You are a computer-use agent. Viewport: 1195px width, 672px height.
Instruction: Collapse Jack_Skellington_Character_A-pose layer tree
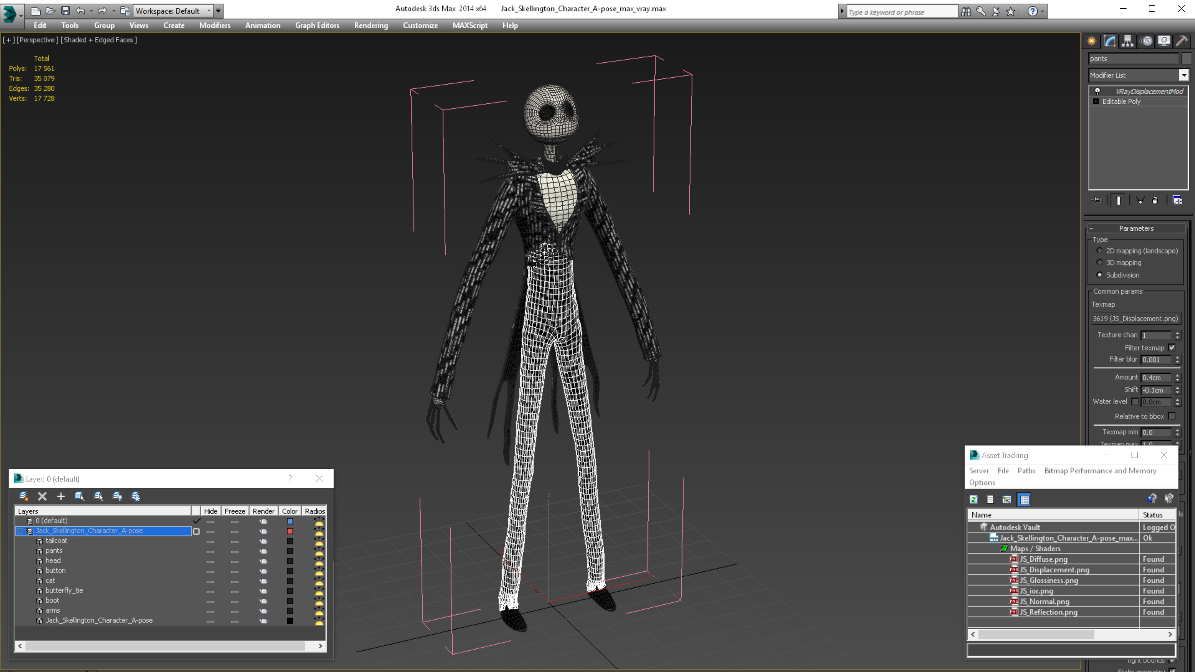point(20,531)
